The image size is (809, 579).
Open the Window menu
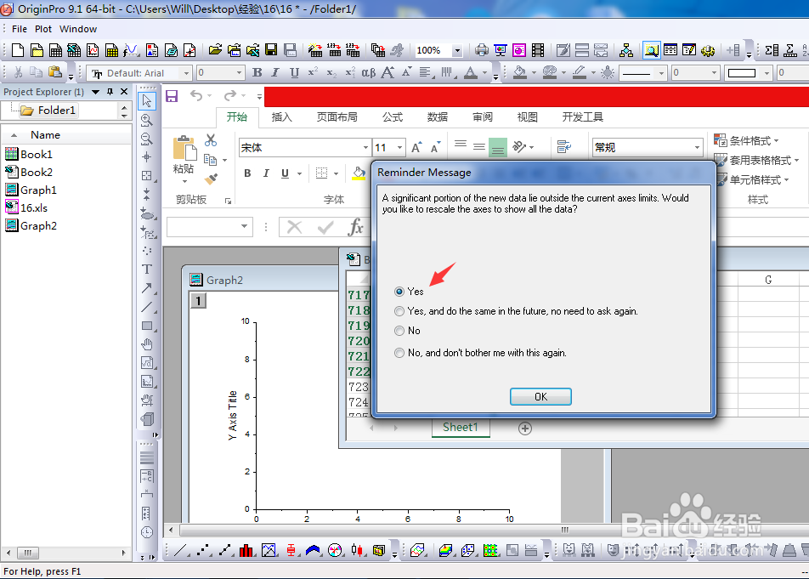(x=78, y=29)
